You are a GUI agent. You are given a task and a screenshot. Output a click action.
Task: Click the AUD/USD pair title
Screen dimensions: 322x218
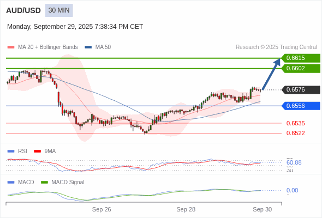23,10
